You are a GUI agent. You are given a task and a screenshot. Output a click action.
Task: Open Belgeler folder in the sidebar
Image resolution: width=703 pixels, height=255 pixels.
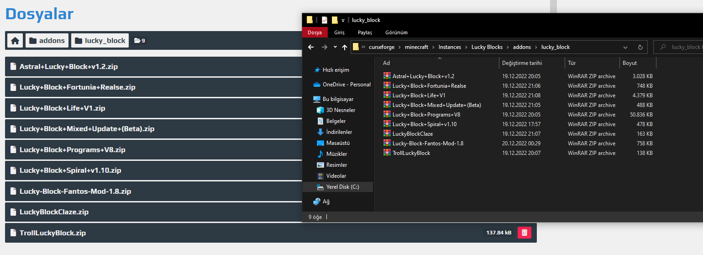point(331,121)
